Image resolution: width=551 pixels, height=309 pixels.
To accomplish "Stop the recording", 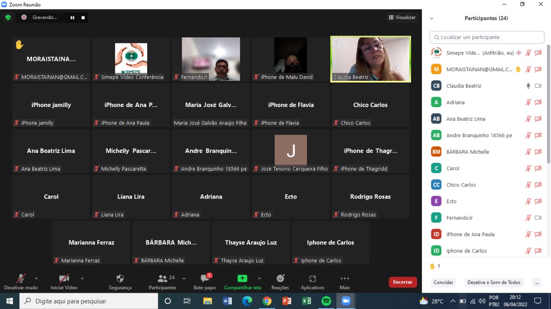I will pyautogui.click(x=83, y=18).
